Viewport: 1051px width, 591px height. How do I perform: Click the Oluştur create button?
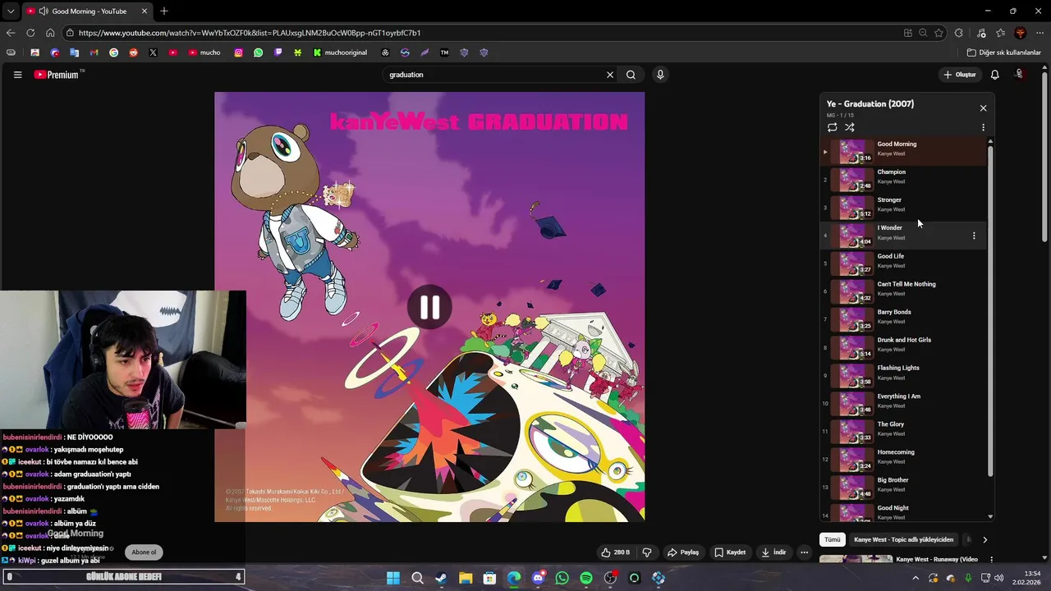(x=960, y=75)
